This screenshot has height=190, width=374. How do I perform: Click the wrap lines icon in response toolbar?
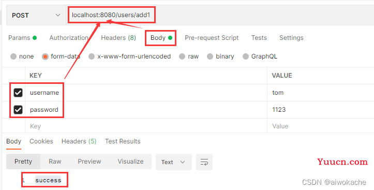204,162
